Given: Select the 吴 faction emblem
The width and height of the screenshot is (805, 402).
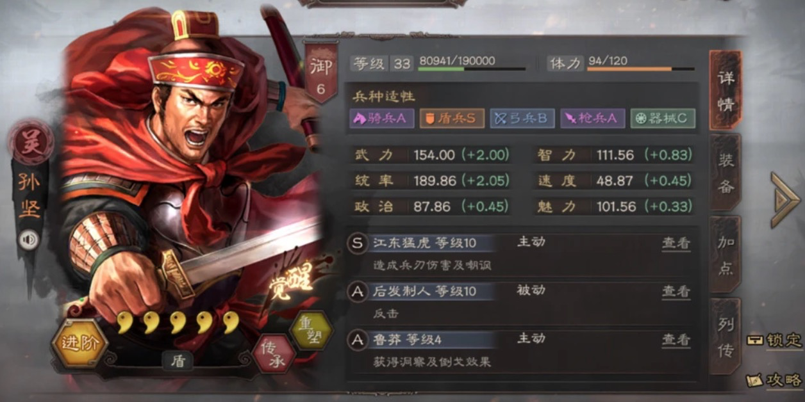Looking at the screenshot, I should click(x=31, y=142).
